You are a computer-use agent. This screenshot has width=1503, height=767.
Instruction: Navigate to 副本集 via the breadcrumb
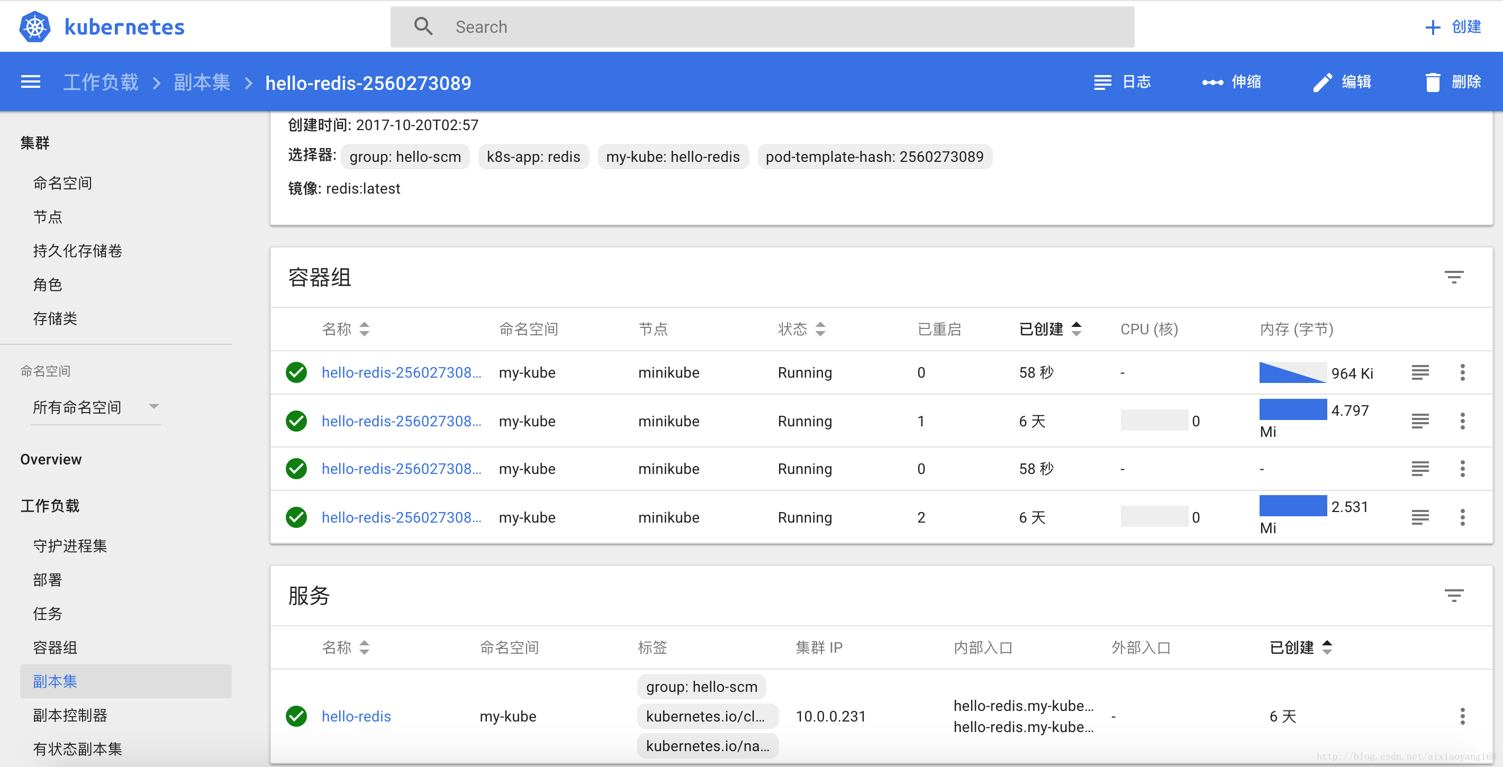pyautogui.click(x=201, y=81)
